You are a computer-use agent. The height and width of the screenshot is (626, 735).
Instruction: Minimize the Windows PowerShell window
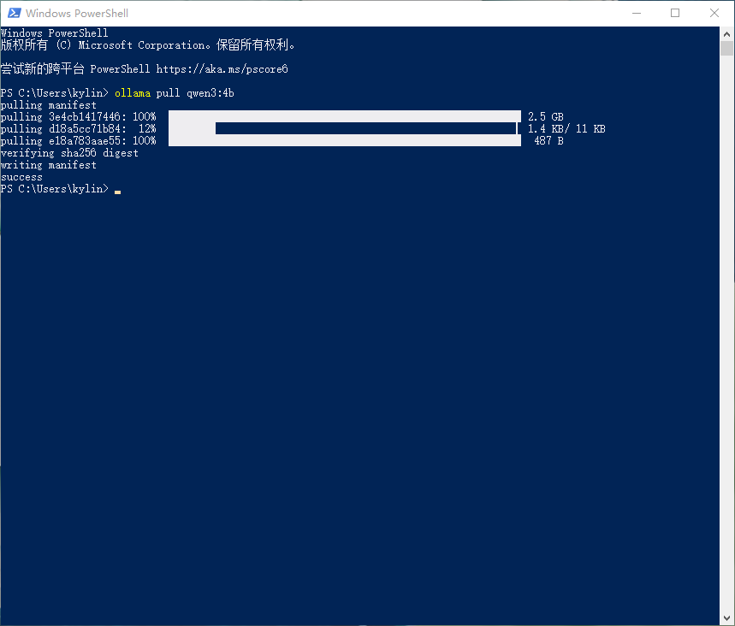click(x=636, y=13)
